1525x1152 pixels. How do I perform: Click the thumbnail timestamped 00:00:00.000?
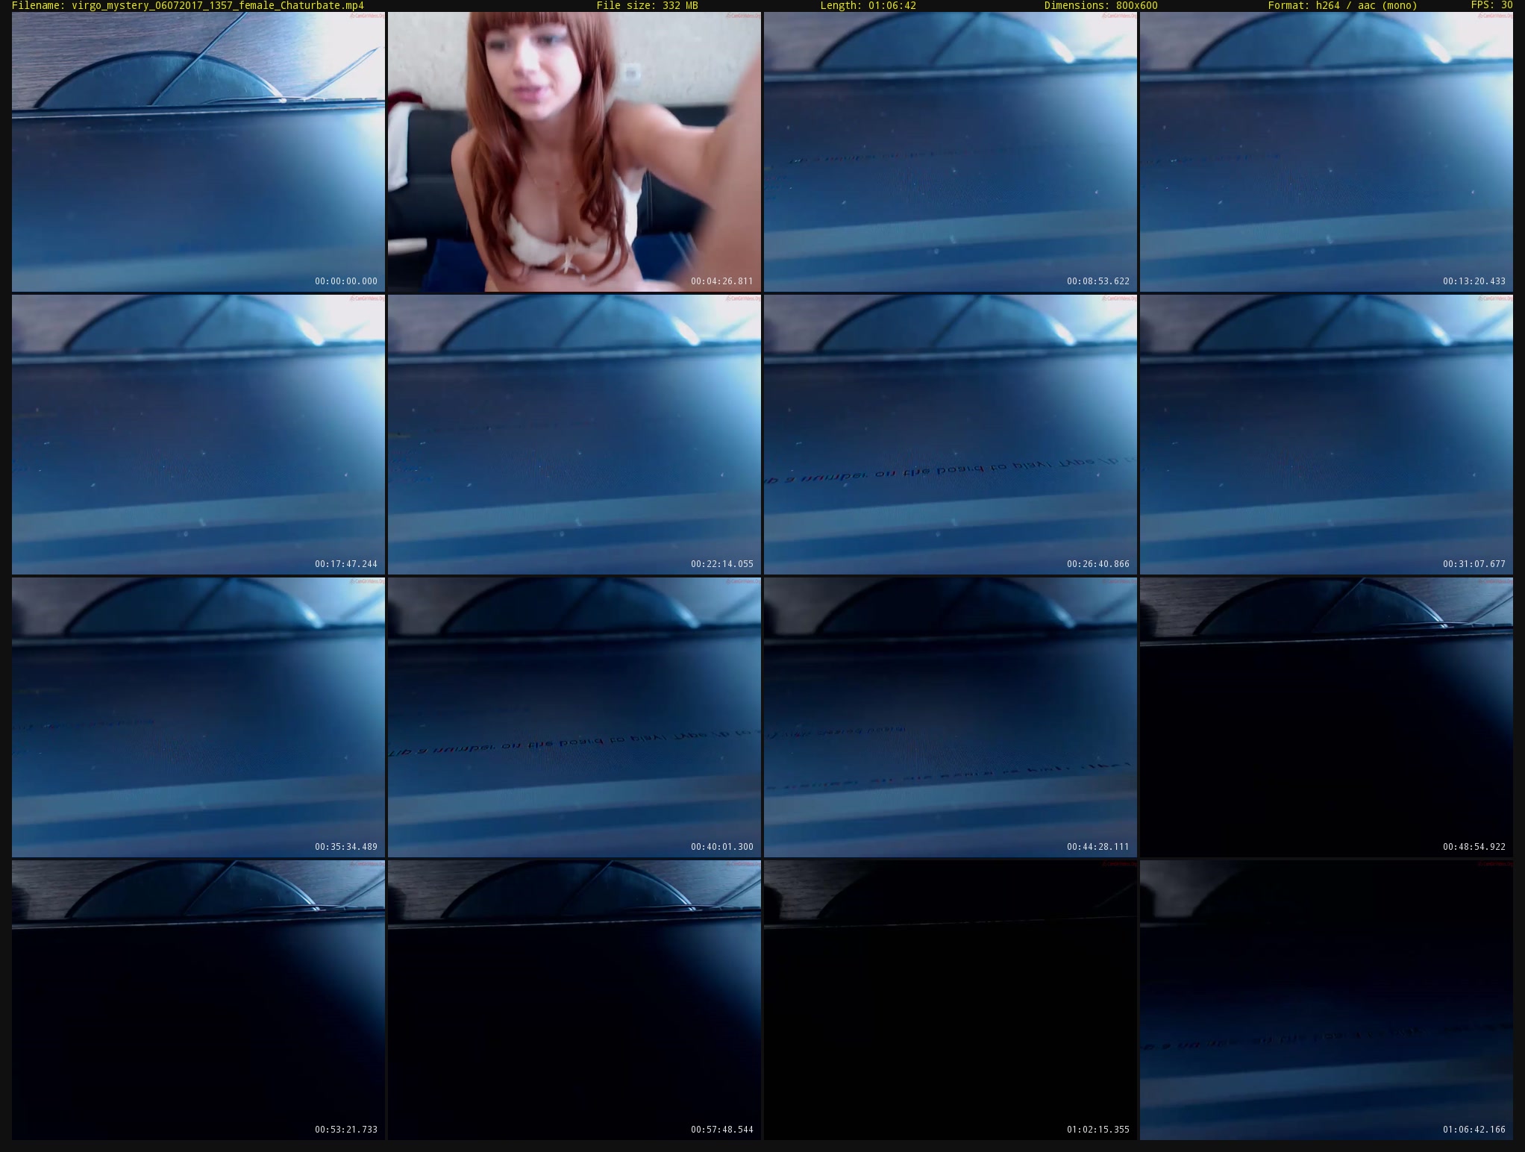coord(198,151)
